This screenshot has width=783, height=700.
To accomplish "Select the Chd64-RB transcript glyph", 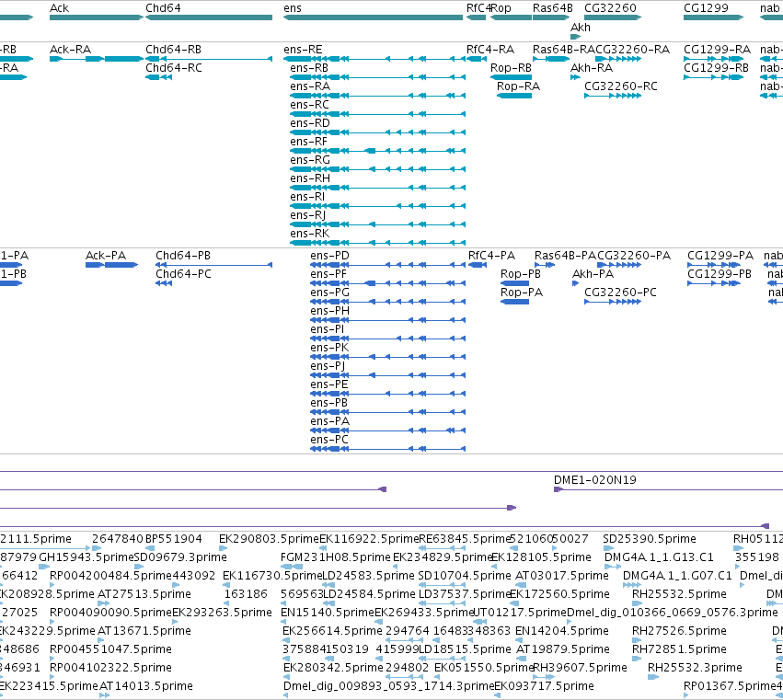I will 209,59.
